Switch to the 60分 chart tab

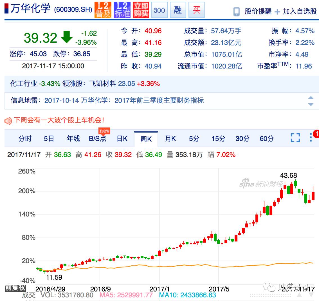[267, 139]
